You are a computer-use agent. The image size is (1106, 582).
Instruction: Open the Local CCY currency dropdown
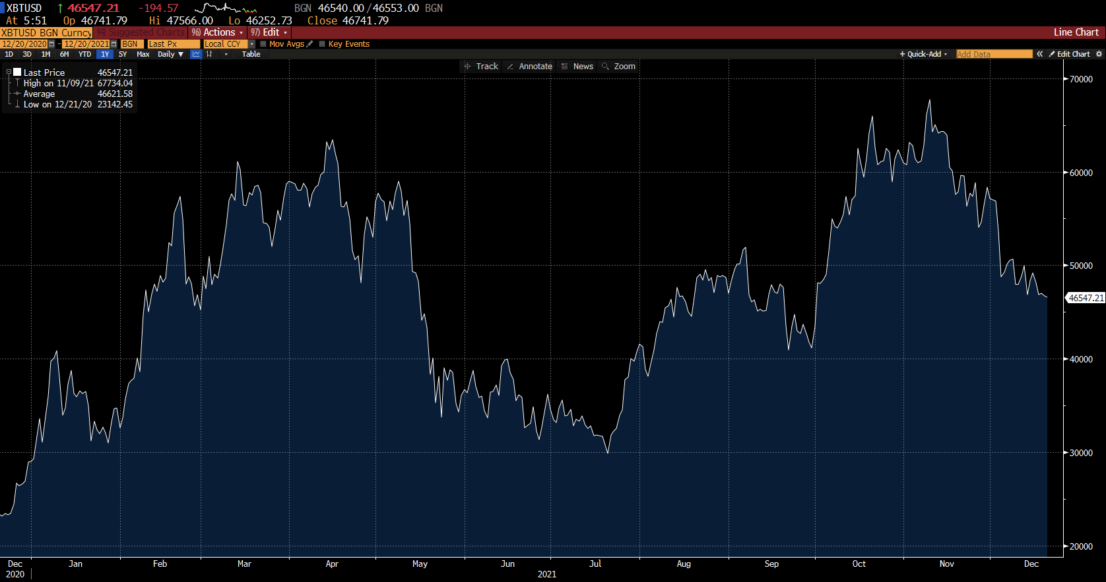(251, 44)
